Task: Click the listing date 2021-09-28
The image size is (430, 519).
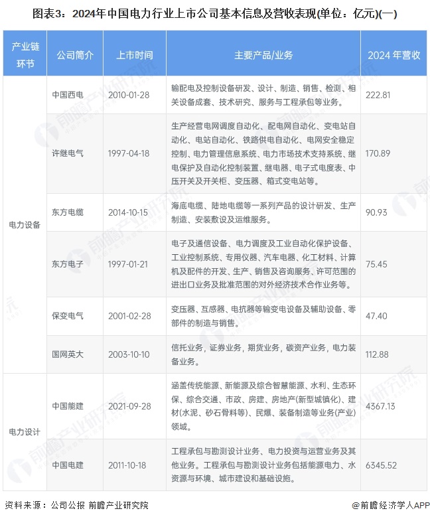Action: pos(129,406)
